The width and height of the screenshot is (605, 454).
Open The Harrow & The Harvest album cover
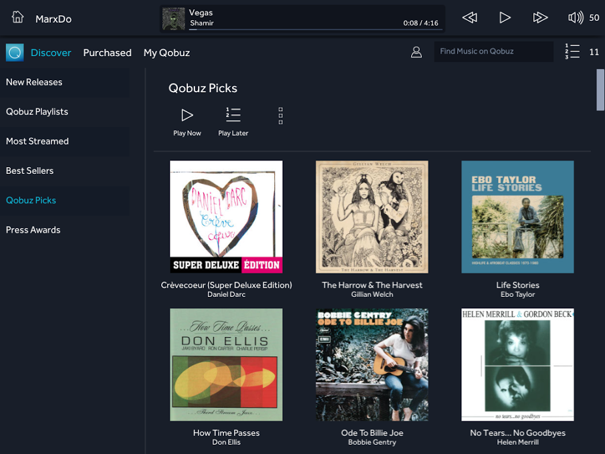pos(372,217)
